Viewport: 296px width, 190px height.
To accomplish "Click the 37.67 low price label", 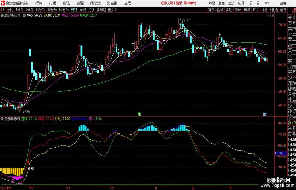I will (26, 111).
